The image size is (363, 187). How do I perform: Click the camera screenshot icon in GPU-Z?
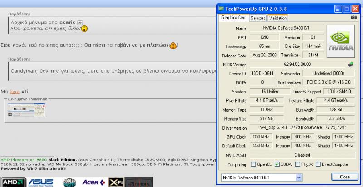353,17
